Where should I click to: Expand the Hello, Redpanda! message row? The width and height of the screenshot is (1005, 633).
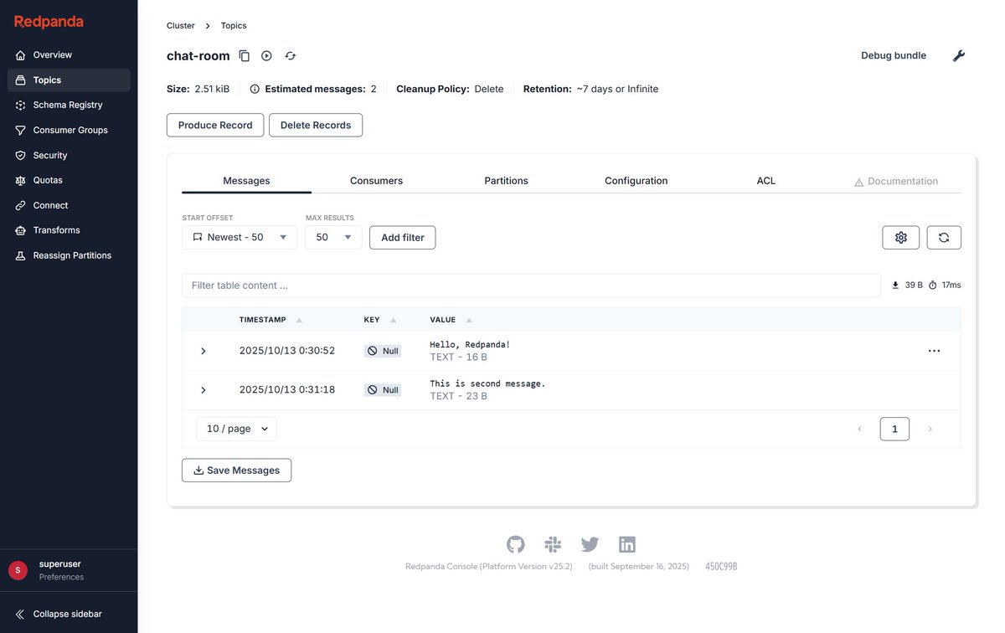point(203,352)
